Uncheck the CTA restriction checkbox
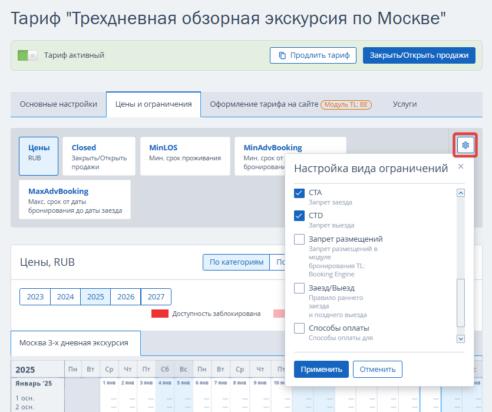This screenshot has width=492, height=412. [x=299, y=193]
